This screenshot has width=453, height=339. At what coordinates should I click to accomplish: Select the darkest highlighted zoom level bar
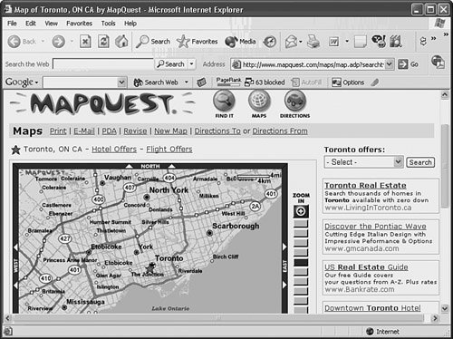pos(301,262)
